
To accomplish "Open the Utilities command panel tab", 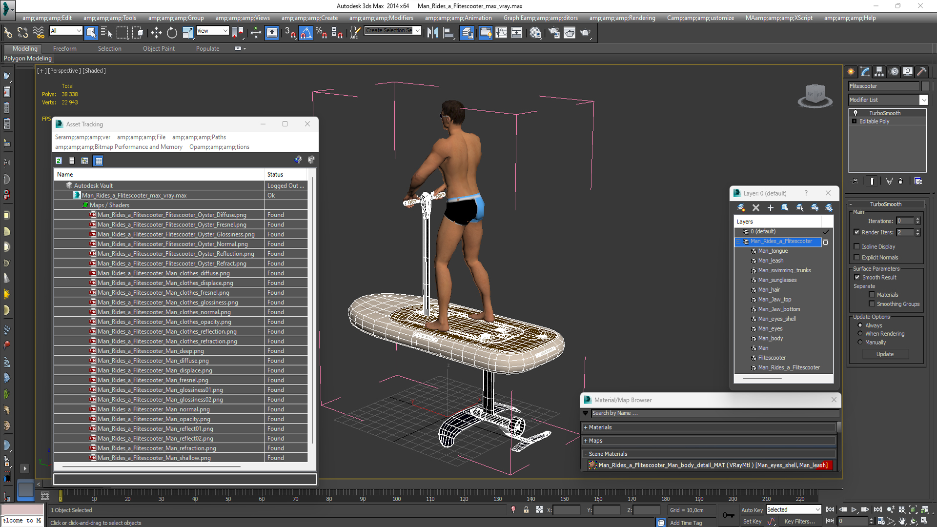I will (x=922, y=72).
